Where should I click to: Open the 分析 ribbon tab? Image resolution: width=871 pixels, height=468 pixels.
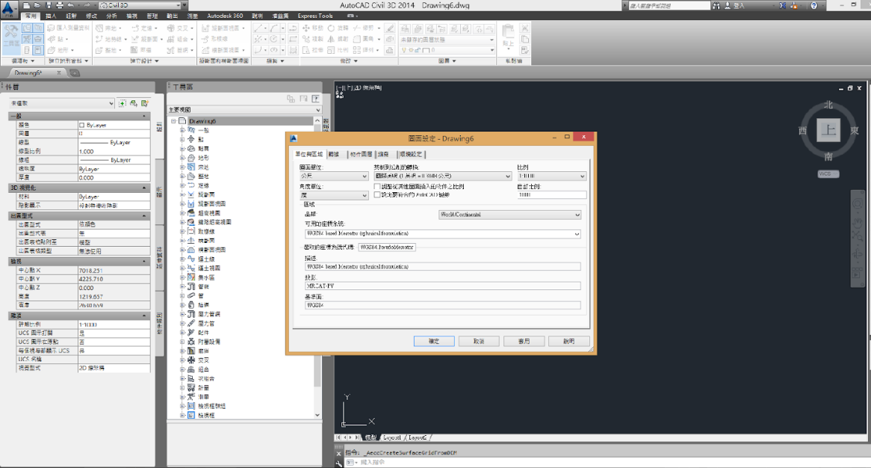111,16
